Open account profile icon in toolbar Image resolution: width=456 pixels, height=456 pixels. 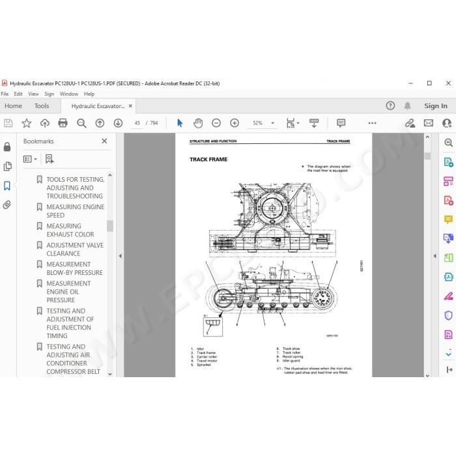[447, 123]
